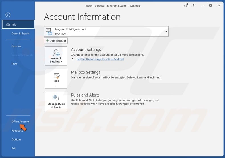Open Outlook Options
This screenshot has width=225, height=158.
click(16, 139)
